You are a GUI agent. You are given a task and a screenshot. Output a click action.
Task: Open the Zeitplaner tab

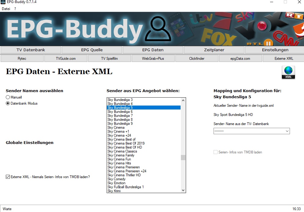(214, 50)
